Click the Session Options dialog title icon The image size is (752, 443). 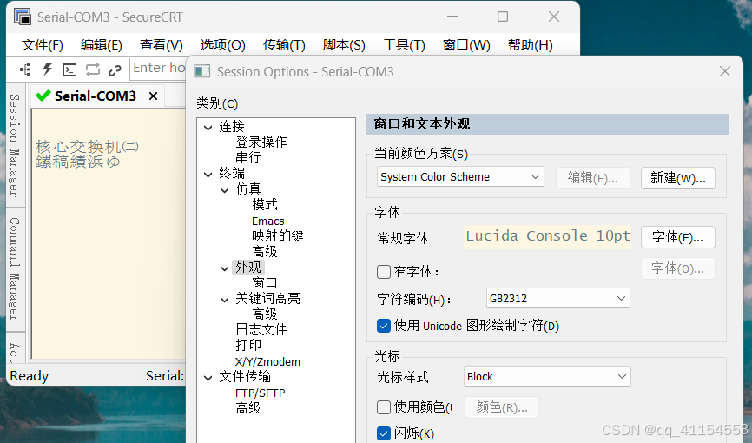202,71
